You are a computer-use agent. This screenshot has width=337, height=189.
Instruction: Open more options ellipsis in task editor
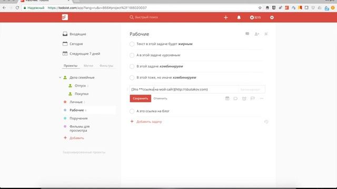[x=262, y=99]
